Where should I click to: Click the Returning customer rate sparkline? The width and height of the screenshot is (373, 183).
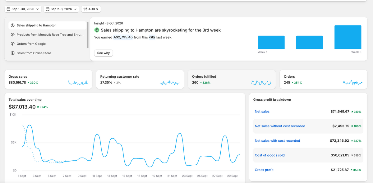tap(169, 83)
